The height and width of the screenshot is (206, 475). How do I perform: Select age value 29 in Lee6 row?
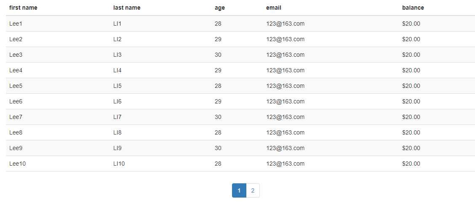(x=218, y=101)
